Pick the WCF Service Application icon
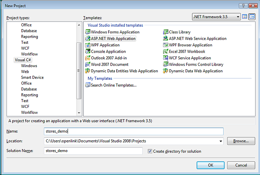 pos(166,58)
